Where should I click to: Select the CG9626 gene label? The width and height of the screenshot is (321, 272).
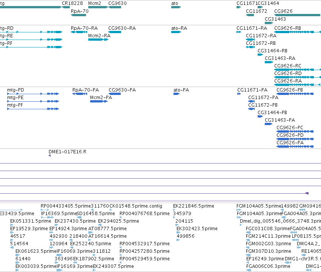[283, 11]
